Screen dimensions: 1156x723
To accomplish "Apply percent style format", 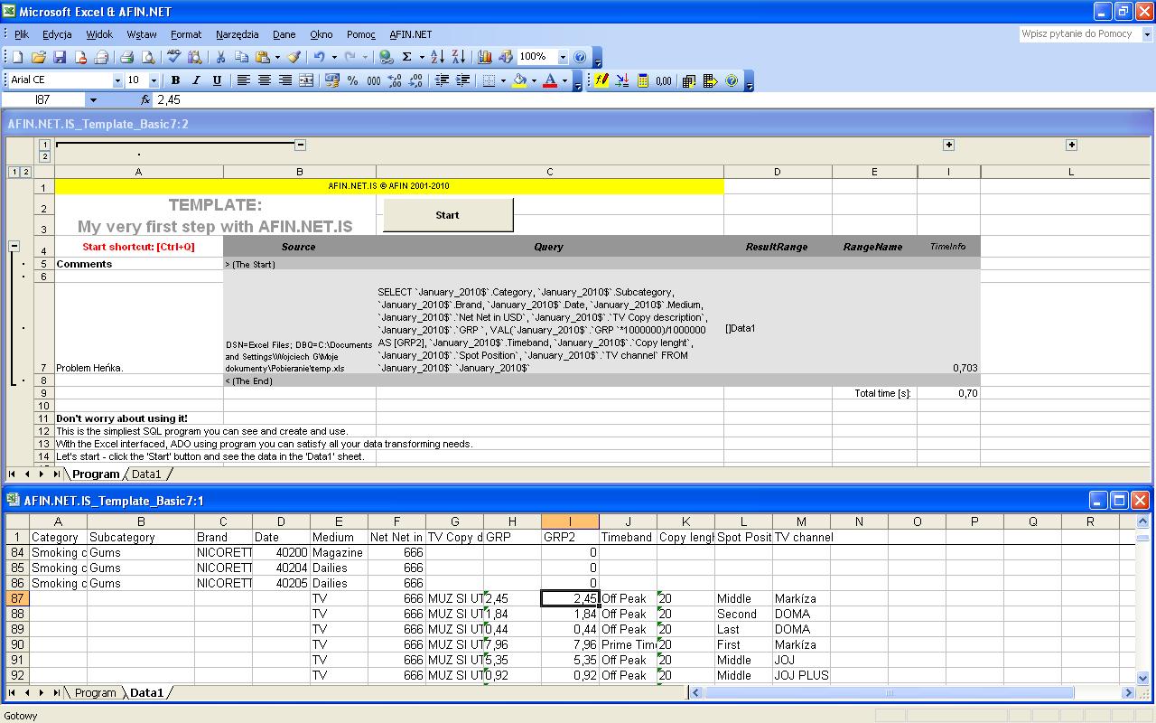I will coord(352,80).
